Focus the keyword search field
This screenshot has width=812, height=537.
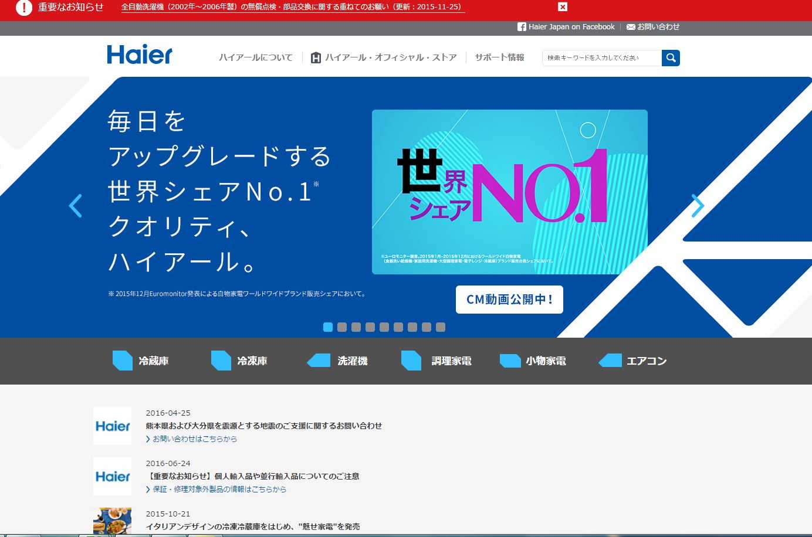click(x=602, y=57)
